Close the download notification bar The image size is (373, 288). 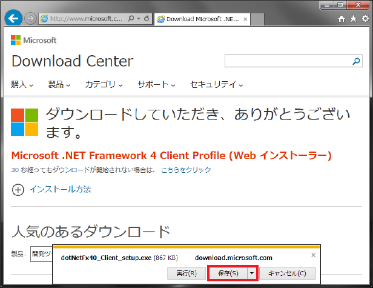(313, 255)
